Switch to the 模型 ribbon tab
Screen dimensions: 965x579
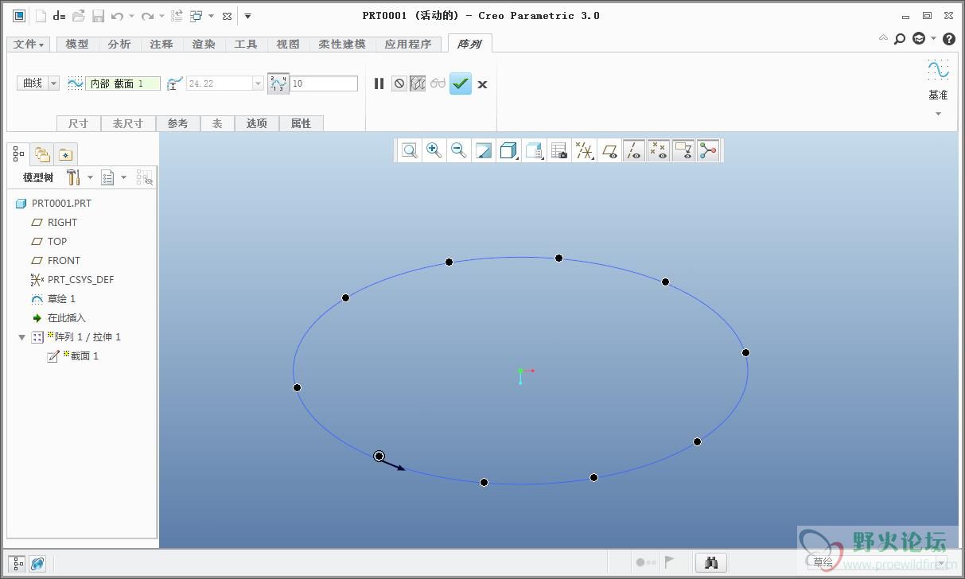click(x=77, y=45)
